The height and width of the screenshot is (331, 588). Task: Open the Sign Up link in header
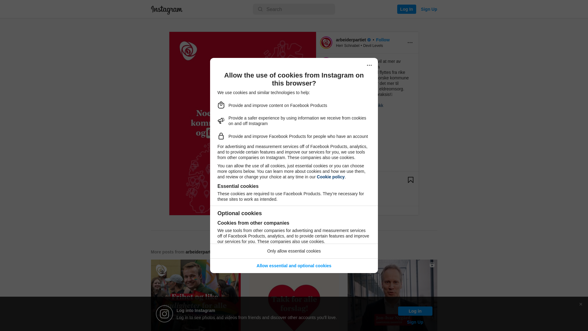(429, 9)
